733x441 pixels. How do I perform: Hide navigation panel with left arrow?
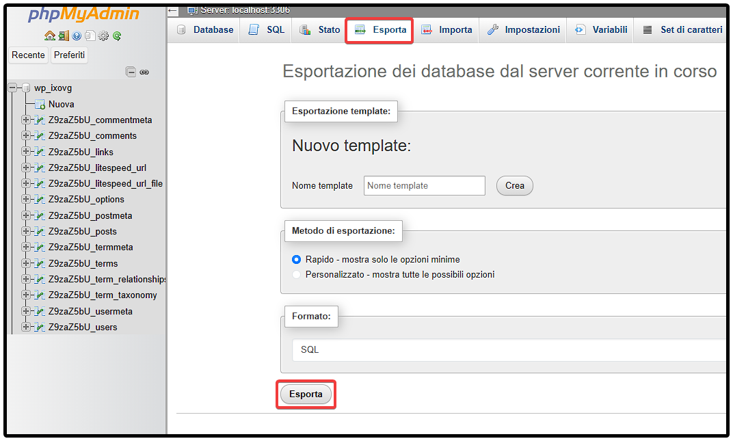click(x=173, y=10)
